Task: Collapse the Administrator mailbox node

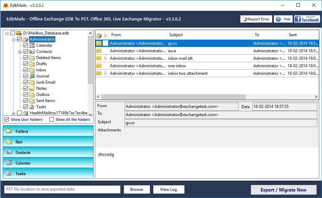Action: pos(14,40)
